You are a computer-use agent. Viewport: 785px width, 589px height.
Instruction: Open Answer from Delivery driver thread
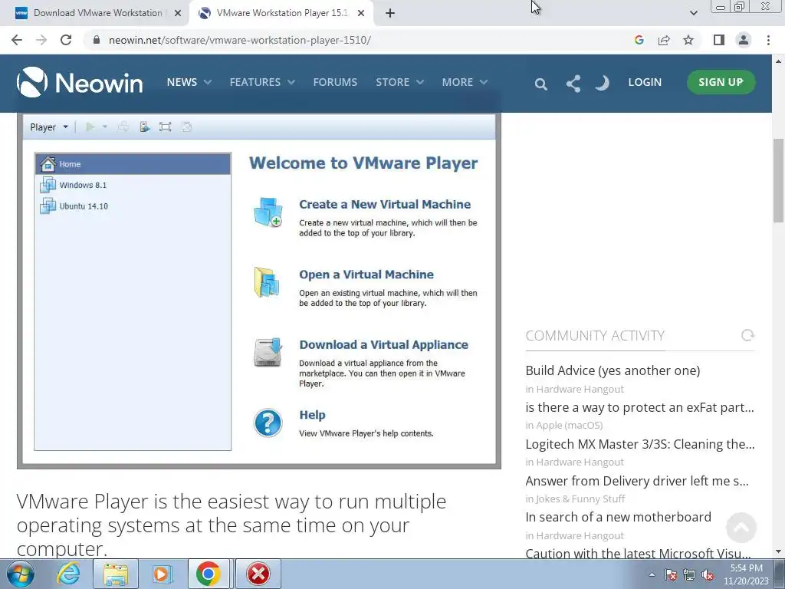pyautogui.click(x=637, y=481)
